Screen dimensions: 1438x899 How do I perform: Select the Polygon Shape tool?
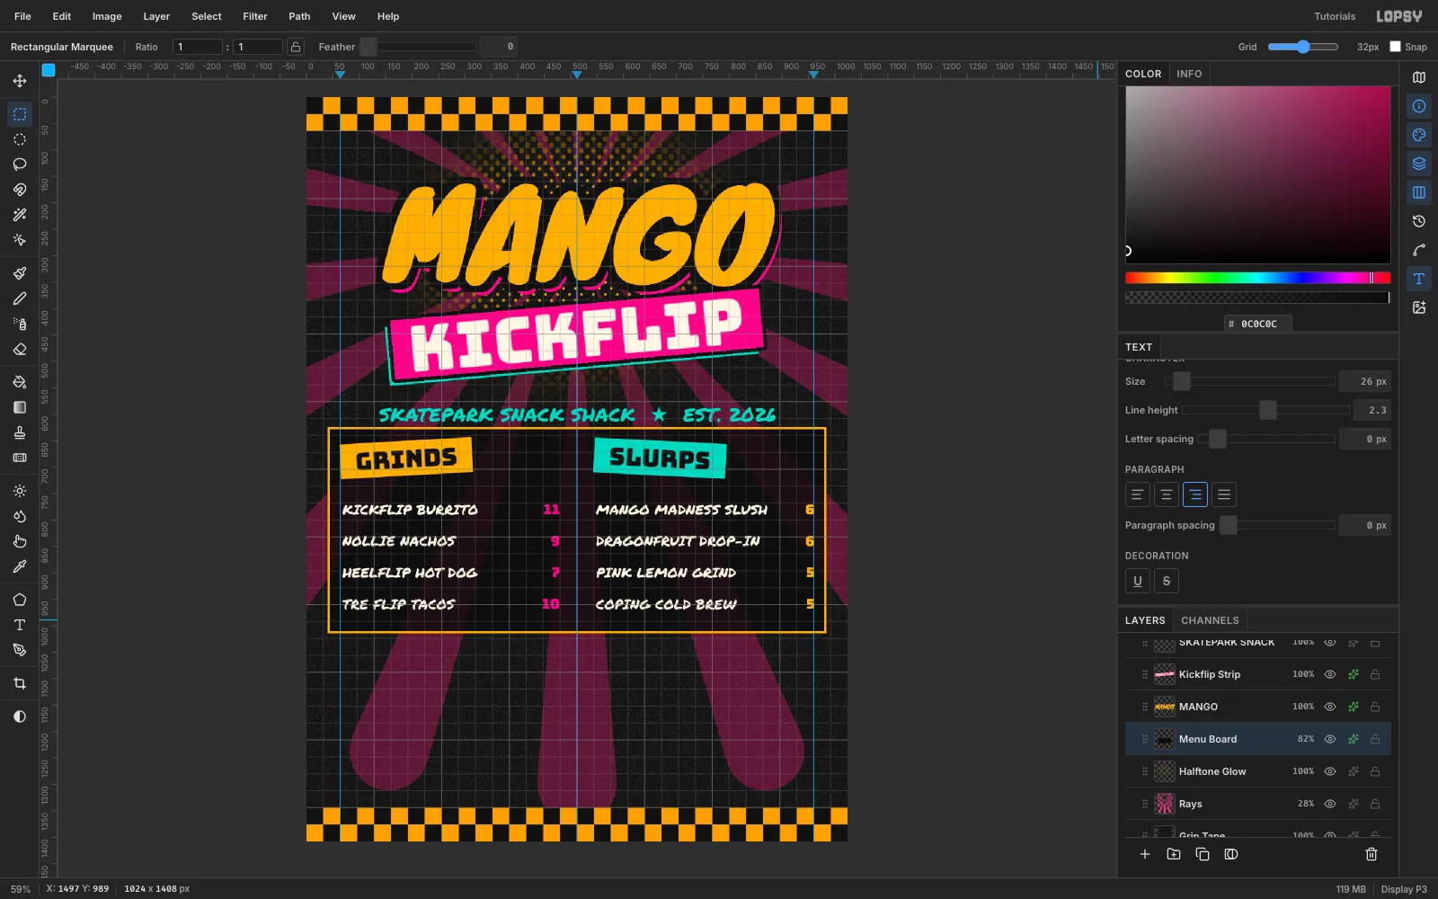[20, 600]
